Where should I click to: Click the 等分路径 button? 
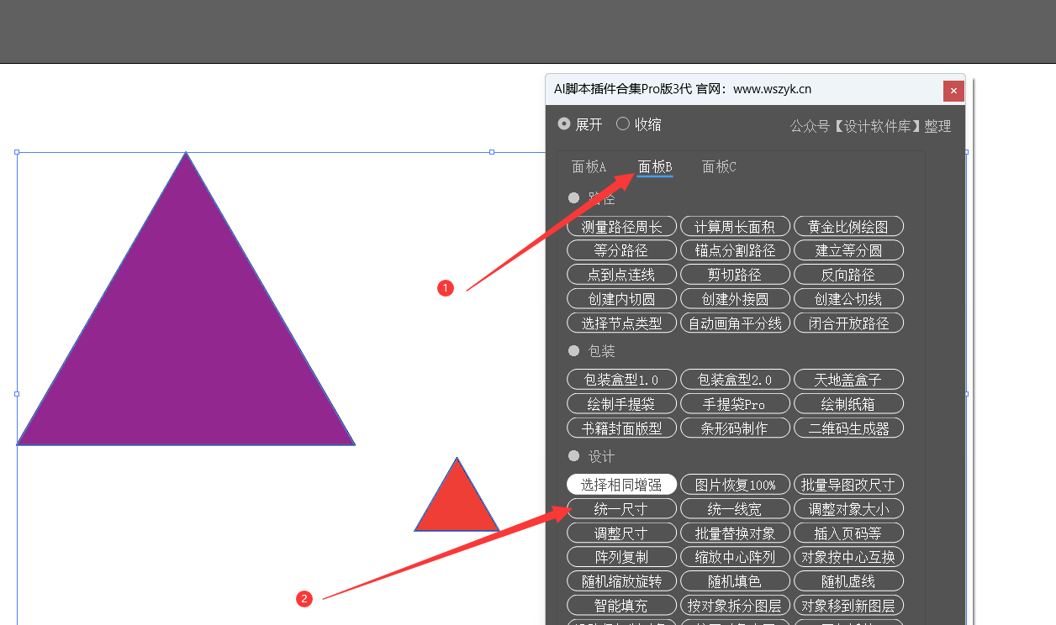coord(621,250)
